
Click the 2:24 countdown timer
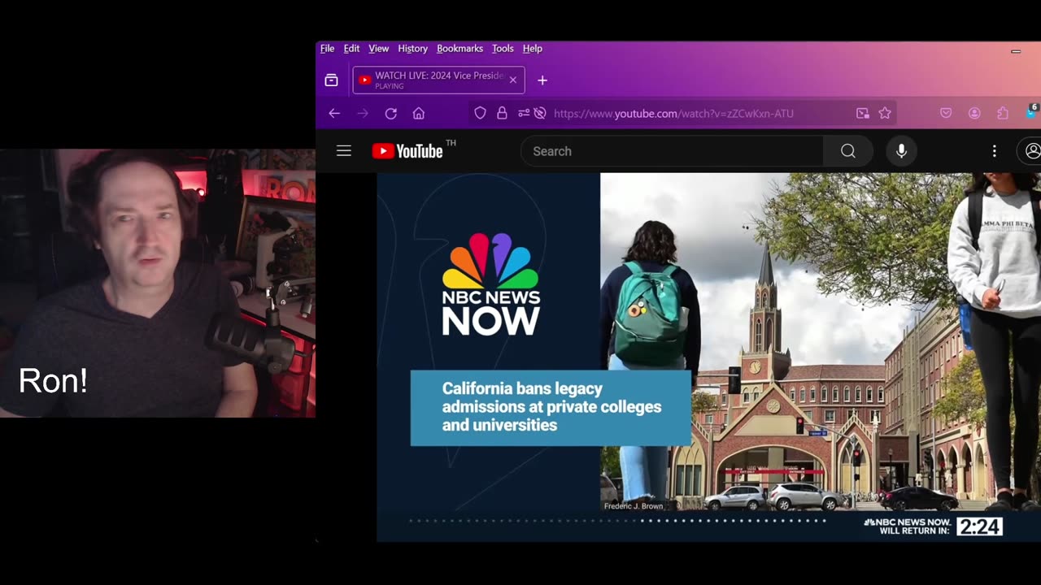[x=979, y=527]
